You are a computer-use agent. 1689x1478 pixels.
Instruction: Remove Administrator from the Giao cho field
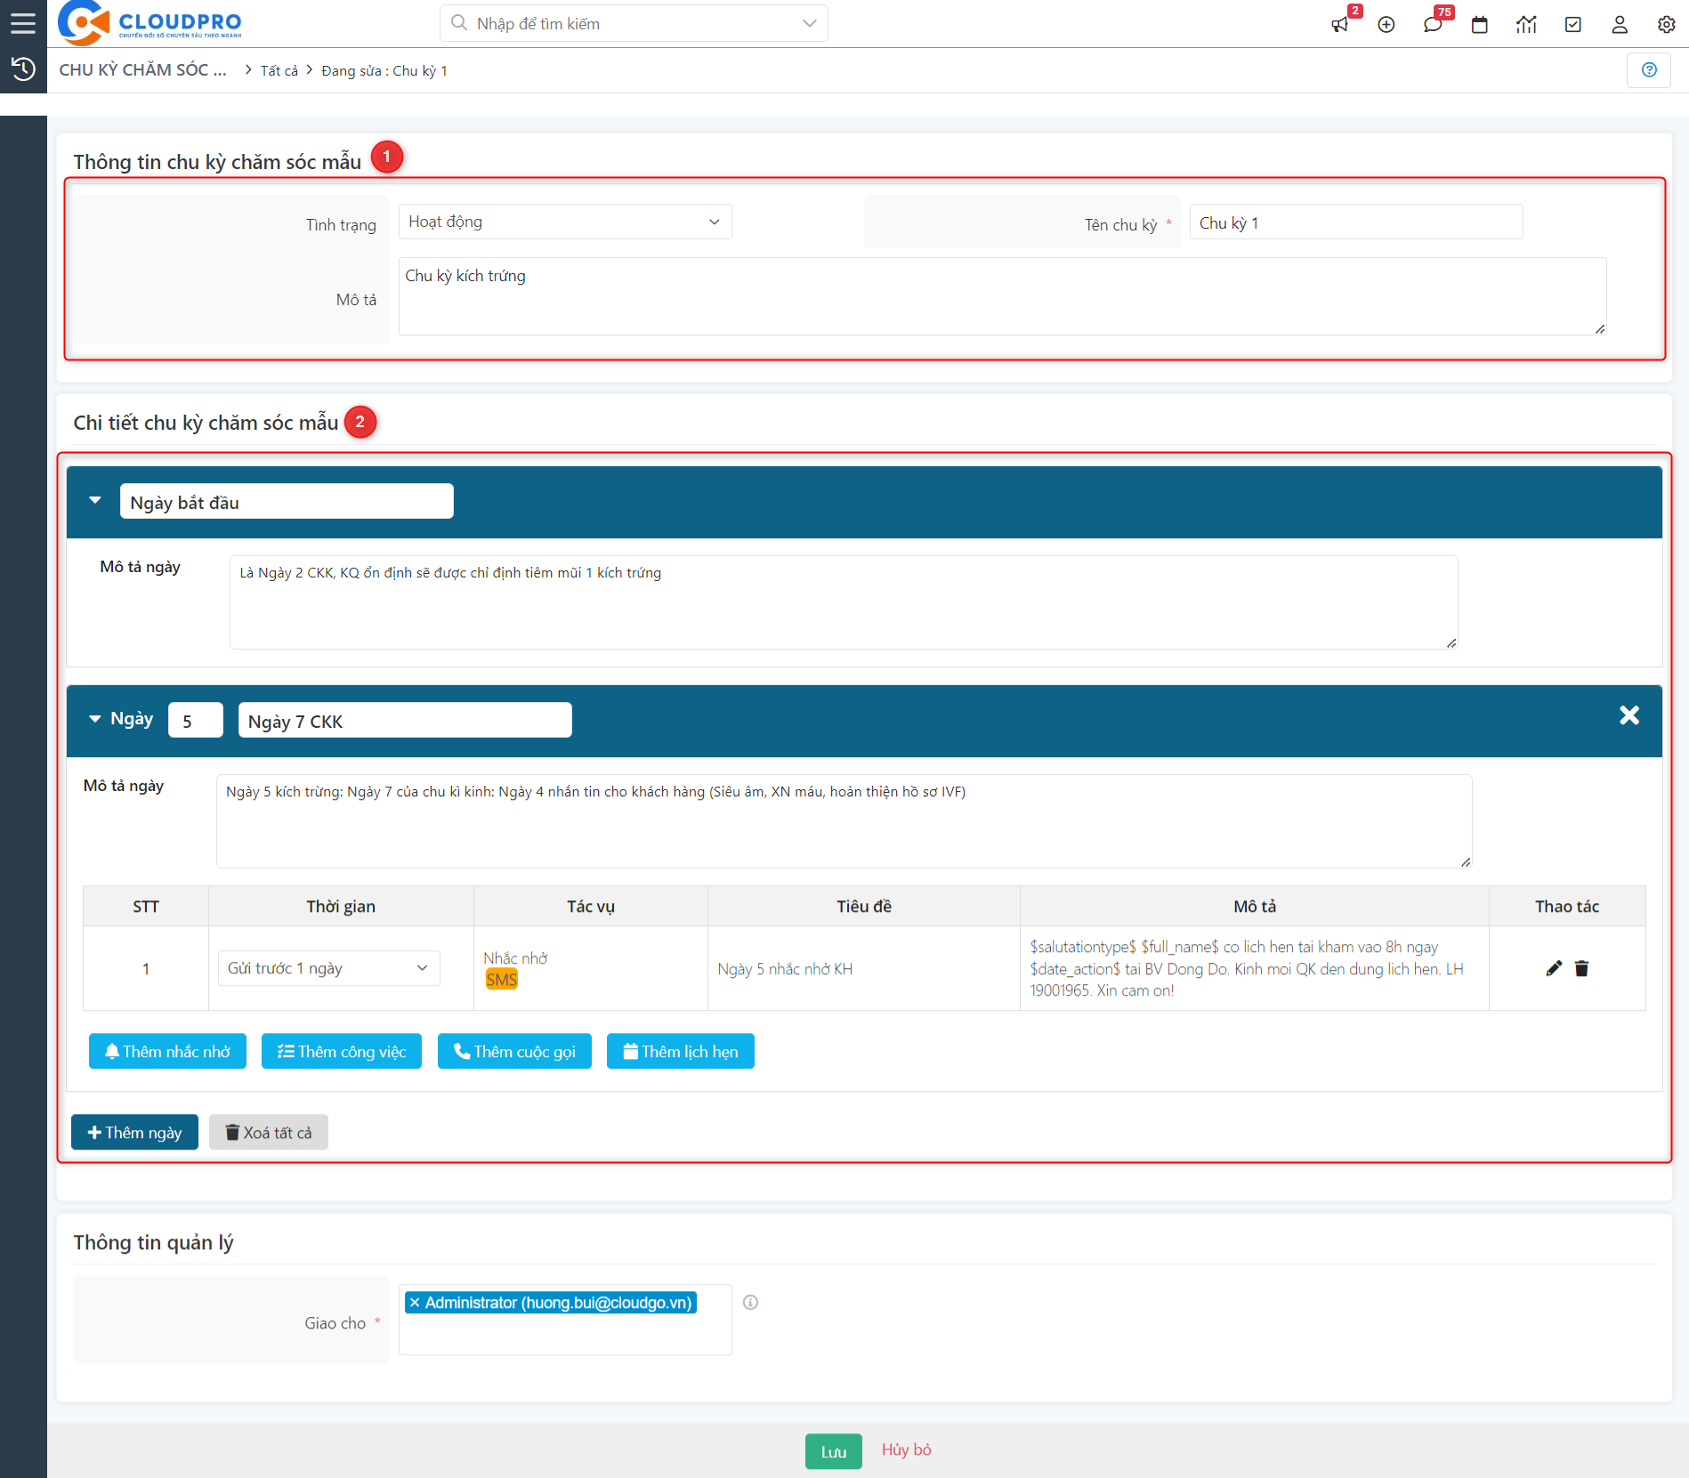click(415, 1303)
